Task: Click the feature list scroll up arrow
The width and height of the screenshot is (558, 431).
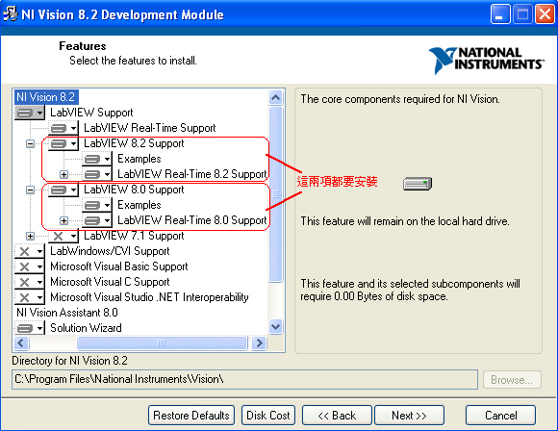Action: tap(276, 97)
